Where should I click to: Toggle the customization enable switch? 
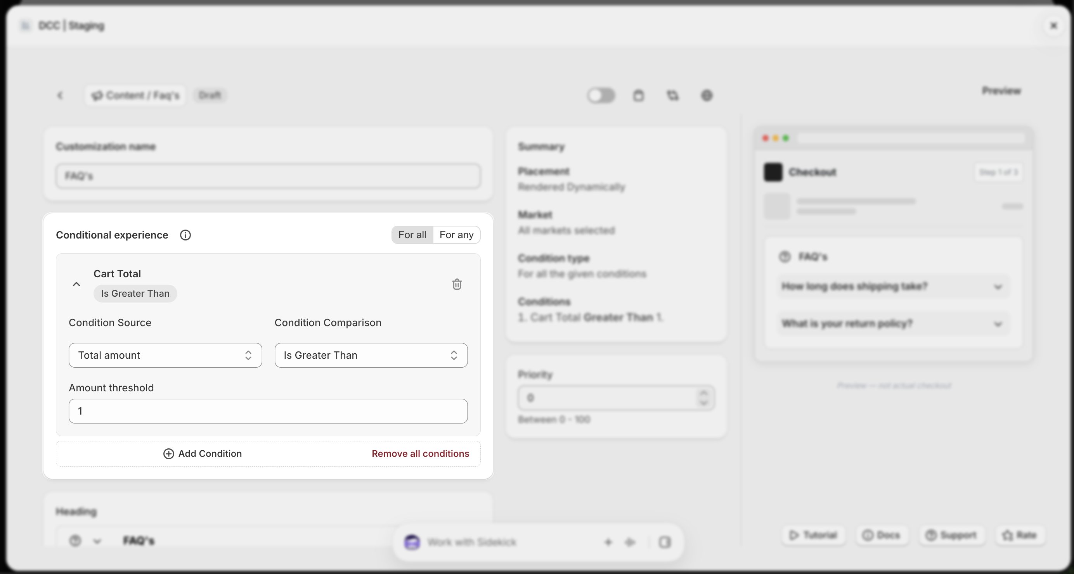(x=601, y=95)
